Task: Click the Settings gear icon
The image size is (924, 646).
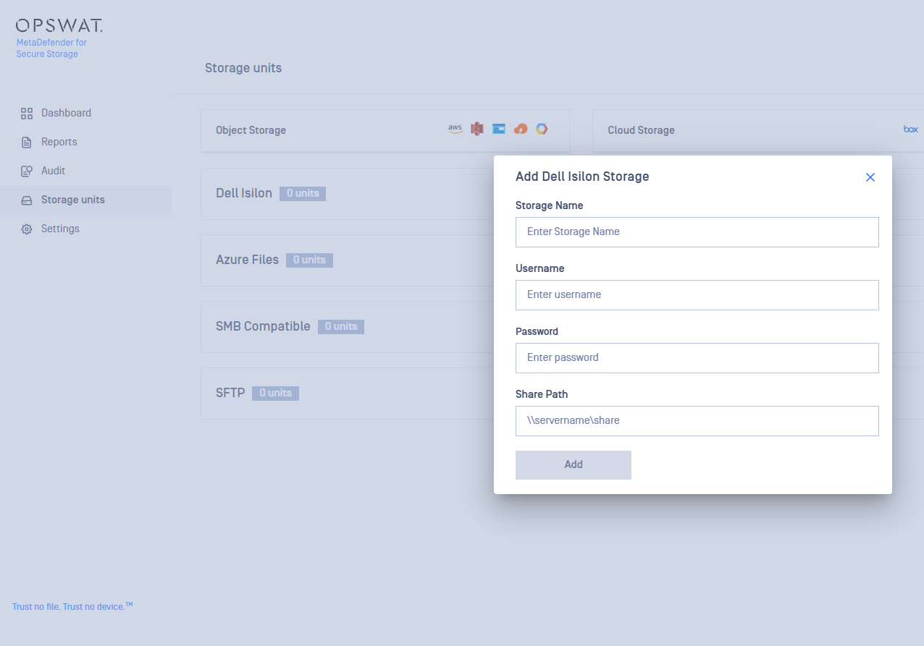Action: pos(27,229)
